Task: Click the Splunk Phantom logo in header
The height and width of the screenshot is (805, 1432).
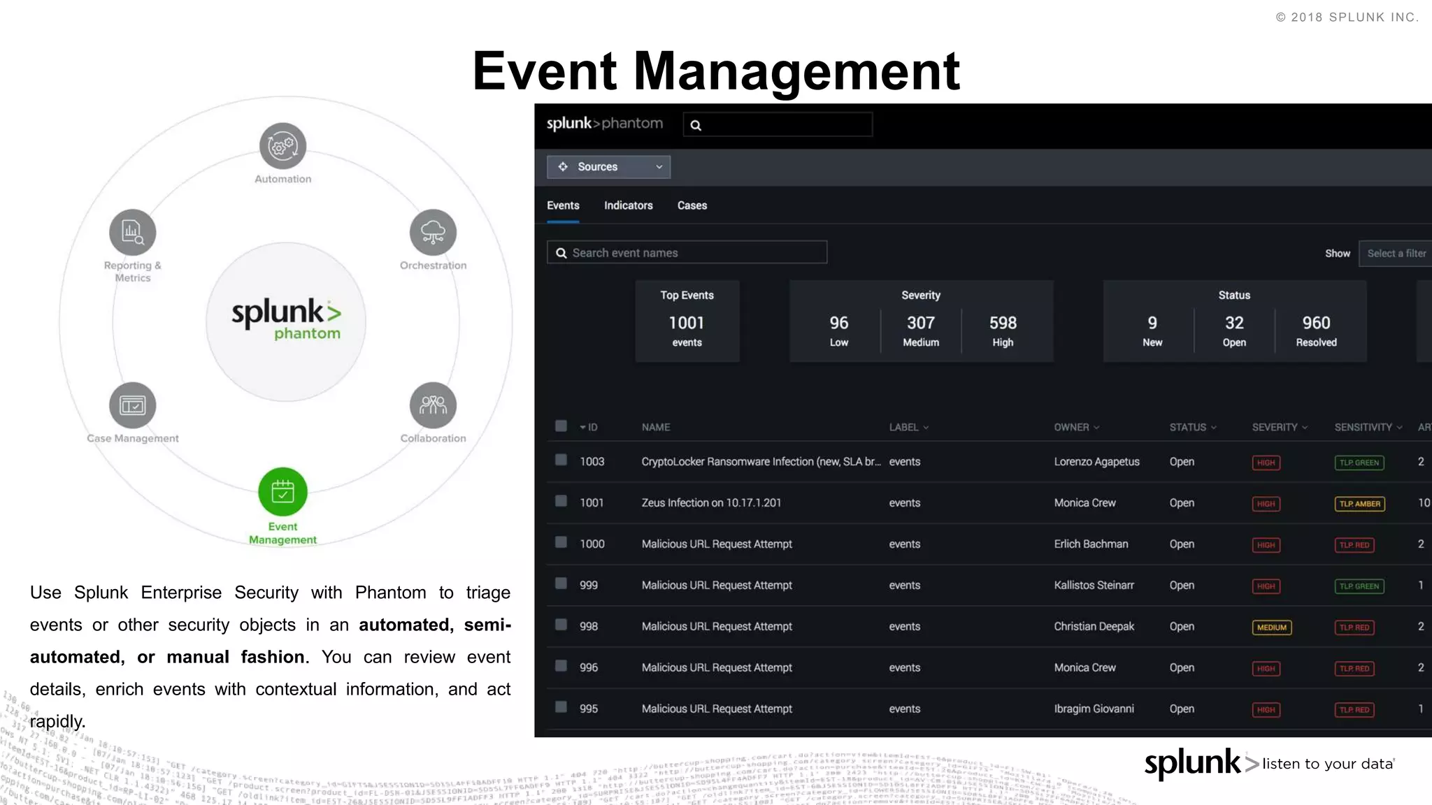Action: point(604,124)
